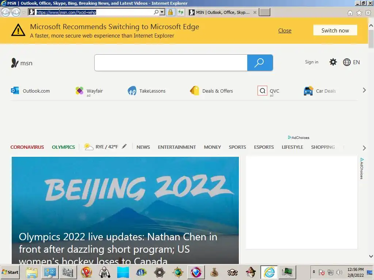Open the MONEY section
374x280 pixels.
[x=212, y=147]
